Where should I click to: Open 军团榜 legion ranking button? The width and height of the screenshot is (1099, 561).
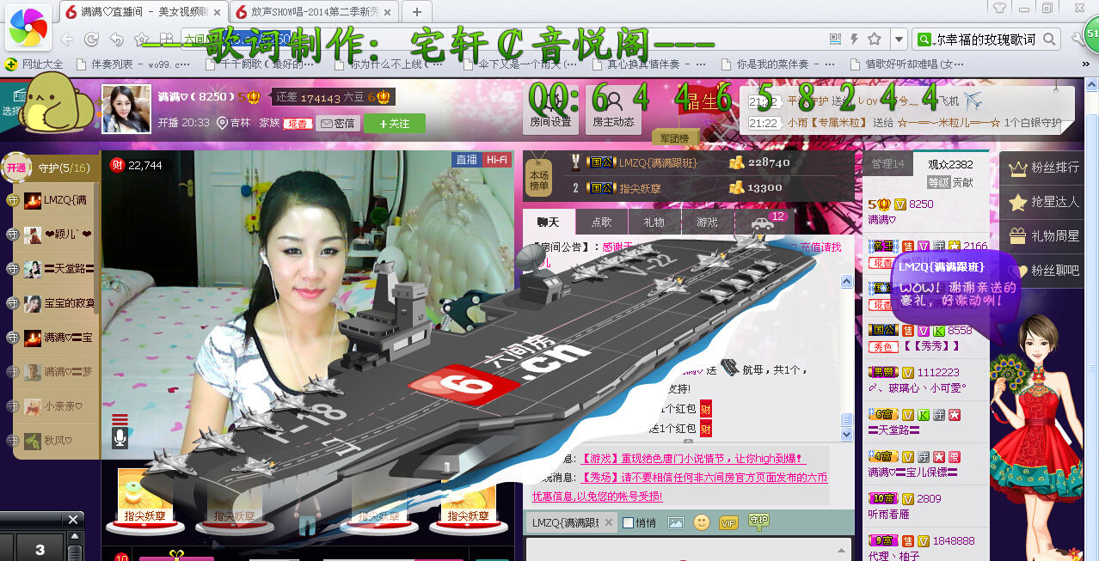click(x=675, y=137)
